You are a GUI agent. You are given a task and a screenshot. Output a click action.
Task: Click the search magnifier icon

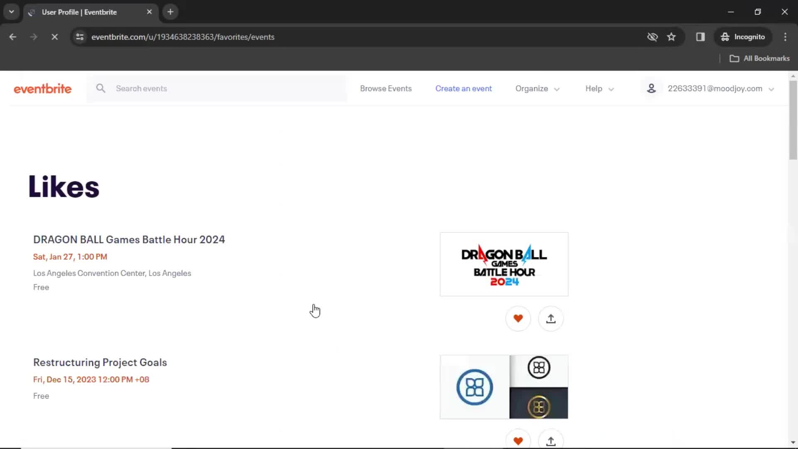[x=101, y=88]
